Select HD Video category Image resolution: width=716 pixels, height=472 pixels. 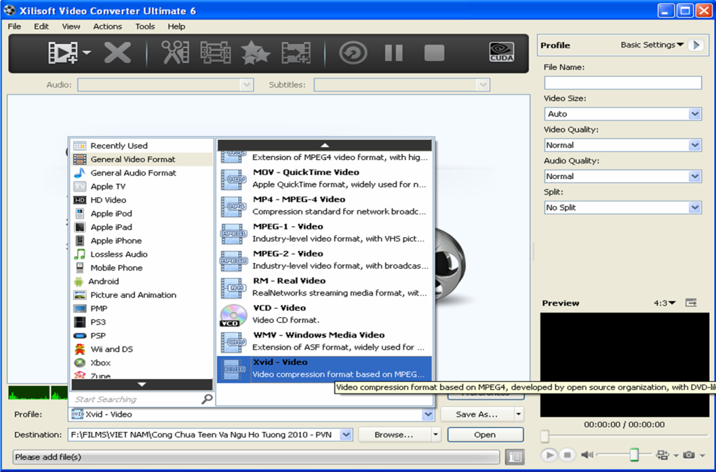point(142,200)
